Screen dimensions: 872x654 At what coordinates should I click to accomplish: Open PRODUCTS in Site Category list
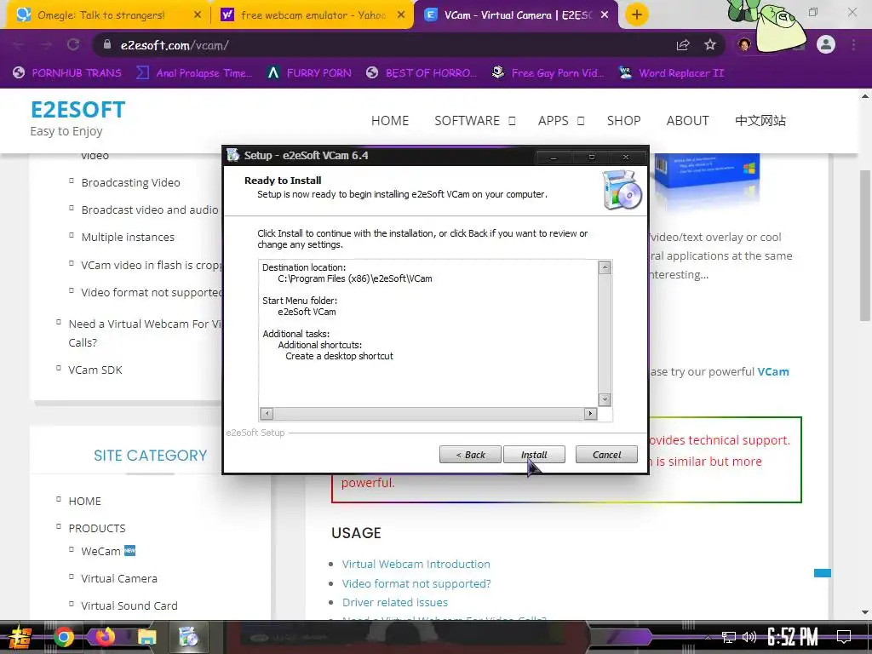coord(97,528)
